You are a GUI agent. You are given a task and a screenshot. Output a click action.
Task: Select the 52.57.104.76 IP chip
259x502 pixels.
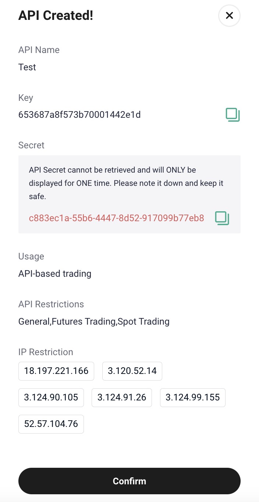(x=51, y=424)
